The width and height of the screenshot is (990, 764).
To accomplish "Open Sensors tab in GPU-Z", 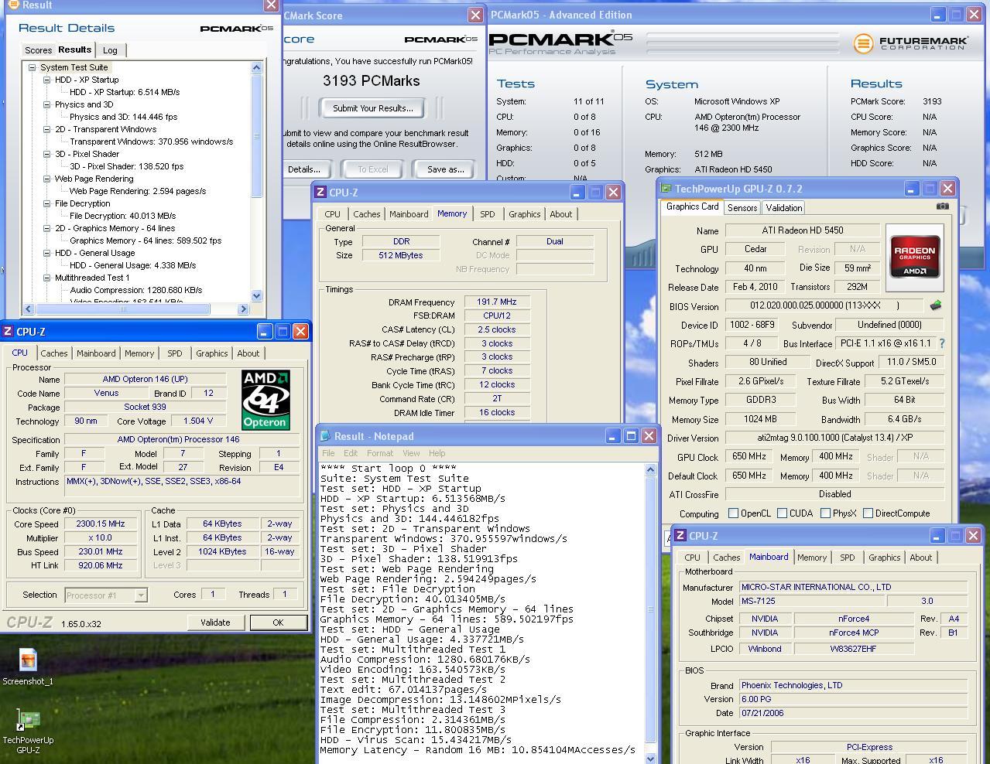I will point(742,207).
